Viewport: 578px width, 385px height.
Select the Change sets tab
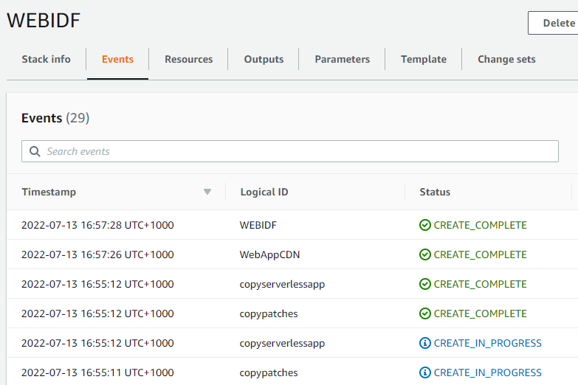click(506, 59)
